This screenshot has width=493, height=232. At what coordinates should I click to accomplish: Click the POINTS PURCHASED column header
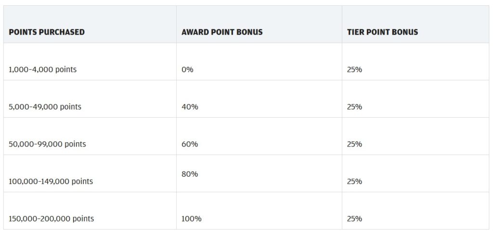47,32
